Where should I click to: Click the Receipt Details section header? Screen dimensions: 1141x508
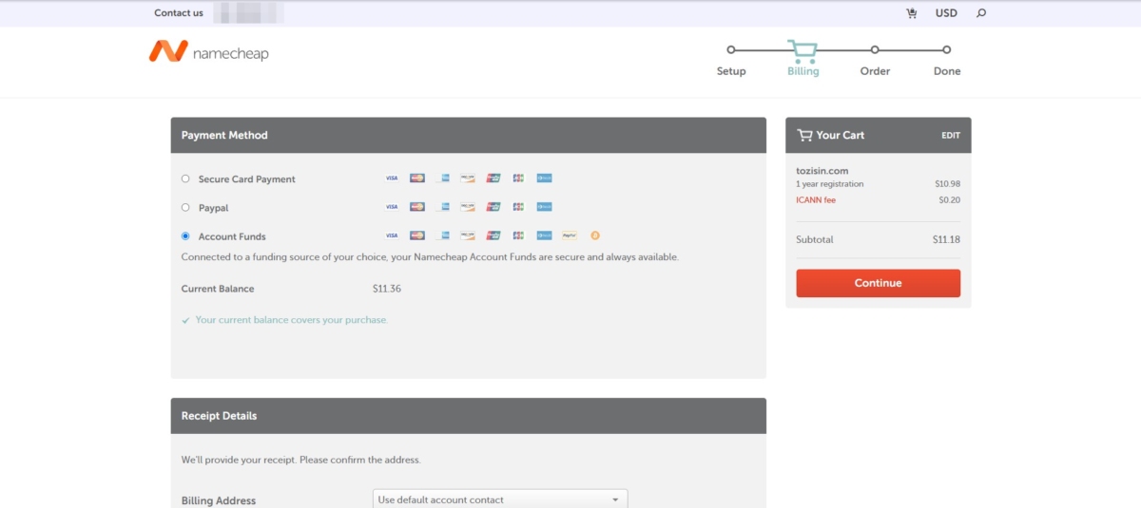(x=468, y=416)
